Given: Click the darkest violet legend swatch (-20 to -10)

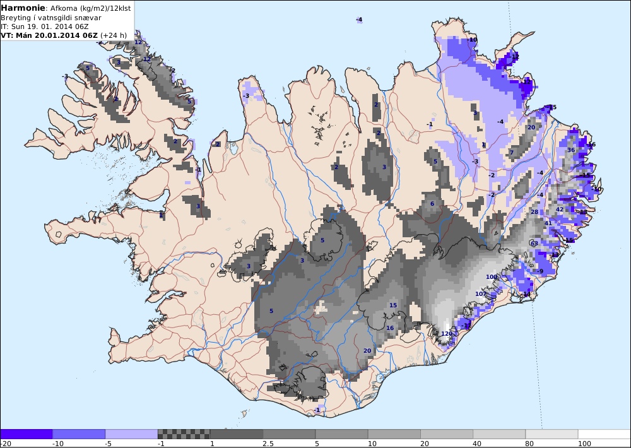Looking at the screenshot, I should [x=26, y=434].
